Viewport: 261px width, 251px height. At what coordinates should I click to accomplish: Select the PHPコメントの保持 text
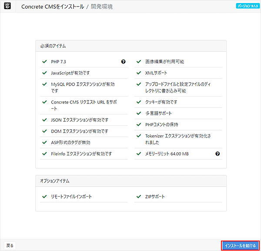pos(162,124)
